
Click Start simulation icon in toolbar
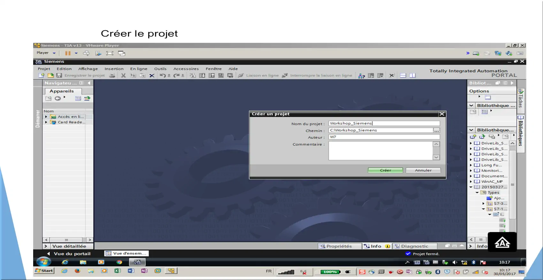tap(221, 75)
